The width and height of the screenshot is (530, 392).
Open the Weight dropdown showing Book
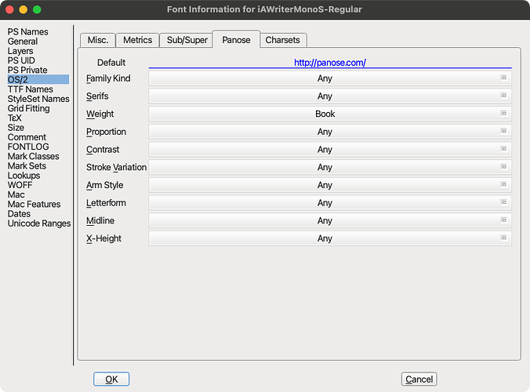[330, 114]
